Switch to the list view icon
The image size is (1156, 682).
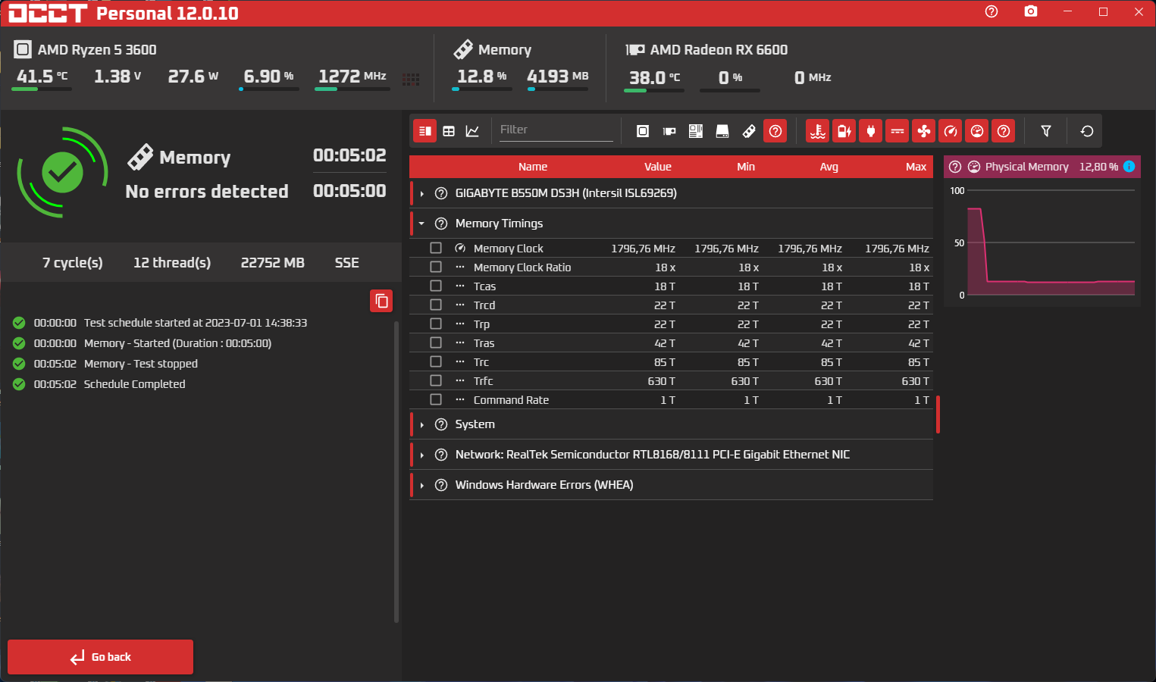click(425, 131)
